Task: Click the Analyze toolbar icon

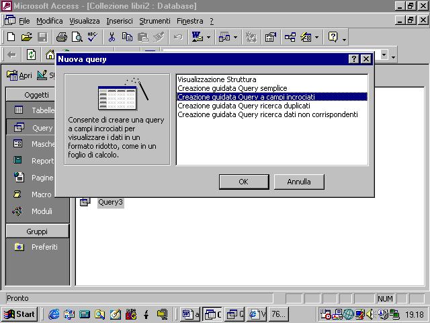Action: [x=224, y=37]
